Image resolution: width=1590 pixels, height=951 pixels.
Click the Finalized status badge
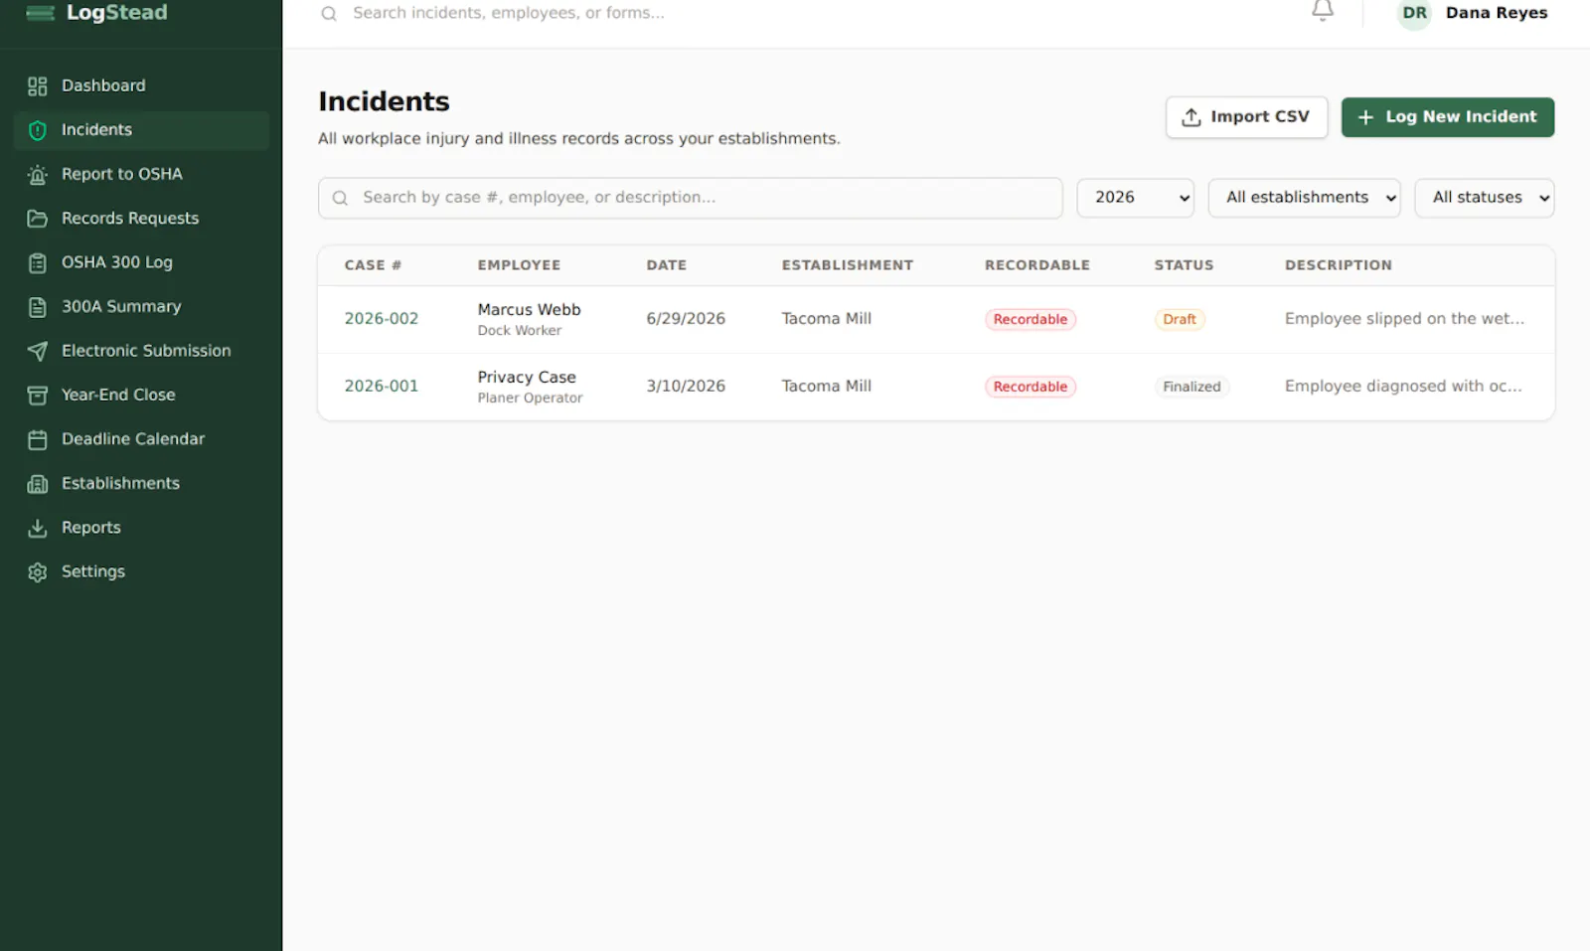1192,388
